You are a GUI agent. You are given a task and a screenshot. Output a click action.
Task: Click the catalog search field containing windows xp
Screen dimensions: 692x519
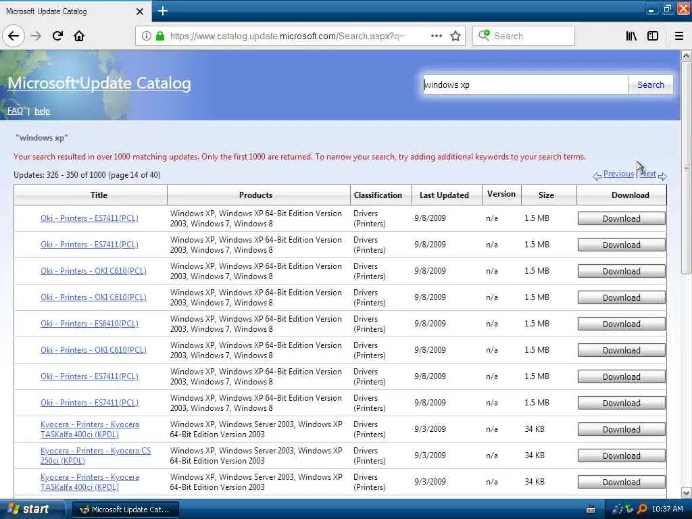tap(524, 84)
